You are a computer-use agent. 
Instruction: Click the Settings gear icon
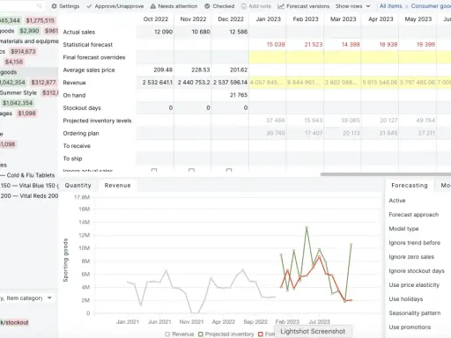tap(54, 6)
